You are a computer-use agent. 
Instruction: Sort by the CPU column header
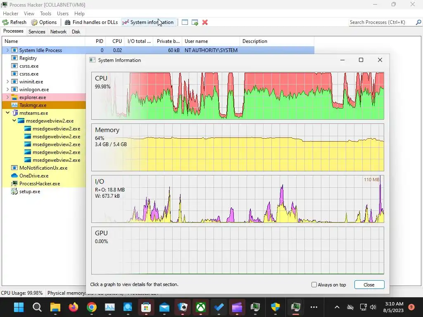click(x=115, y=41)
